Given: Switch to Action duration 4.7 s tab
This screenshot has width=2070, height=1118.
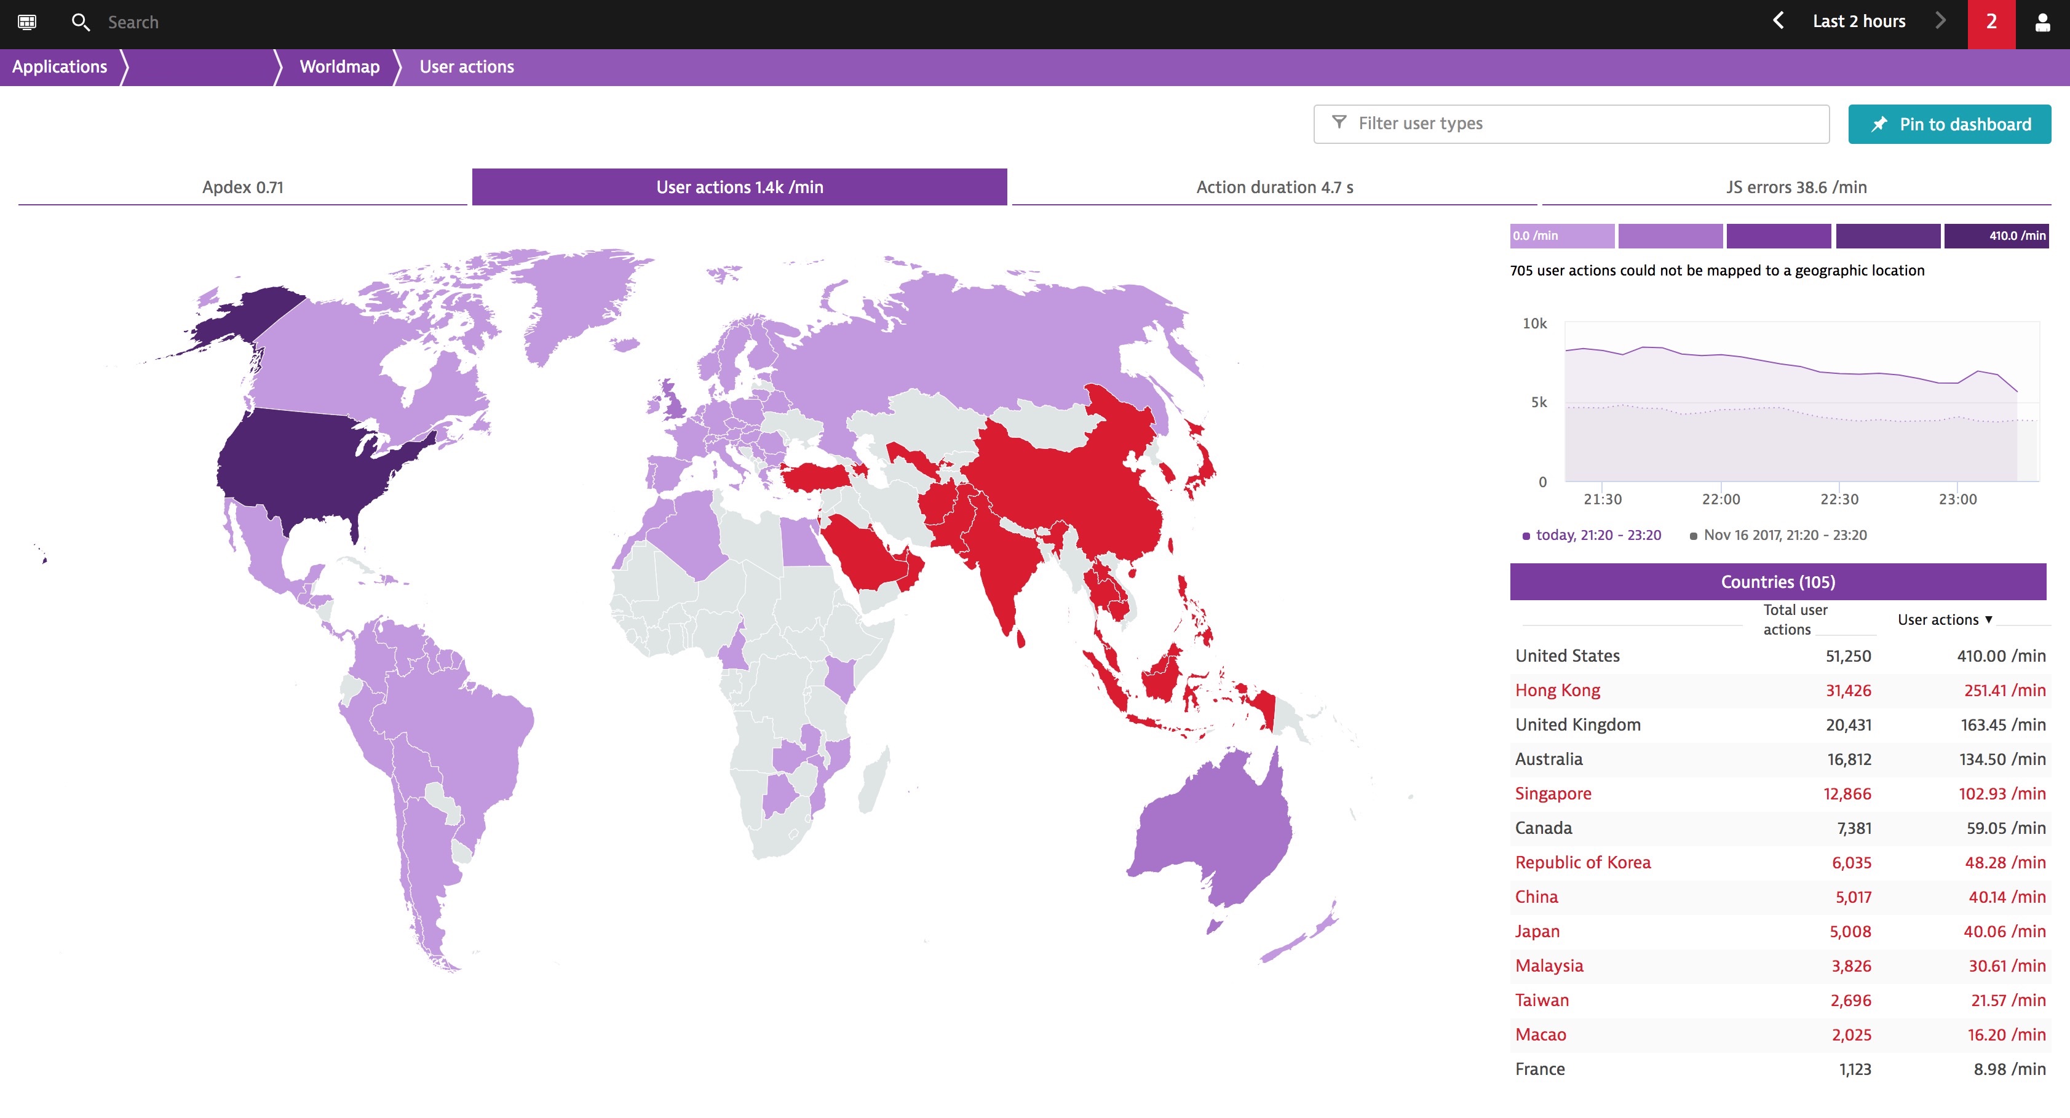Looking at the screenshot, I should pyautogui.click(x=1274, y=188).
